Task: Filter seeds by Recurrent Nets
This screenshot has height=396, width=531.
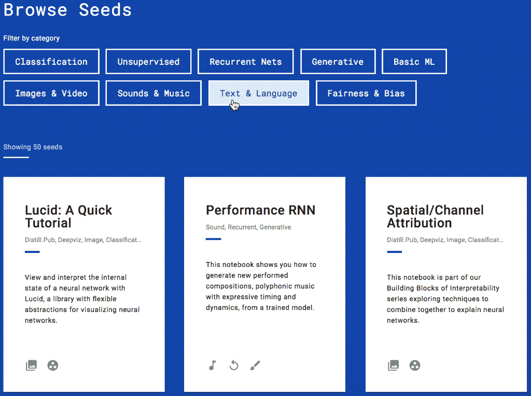Action: pos(245,61)
